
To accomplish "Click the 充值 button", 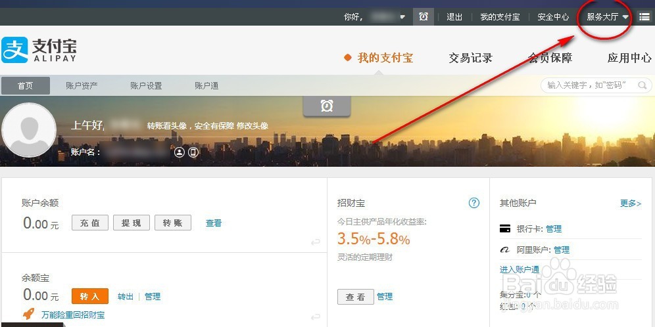I will click(x=90, y=223).
